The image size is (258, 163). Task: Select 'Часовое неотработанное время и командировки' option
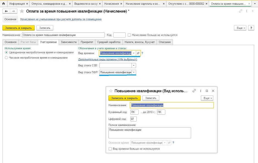pos(6,58)
